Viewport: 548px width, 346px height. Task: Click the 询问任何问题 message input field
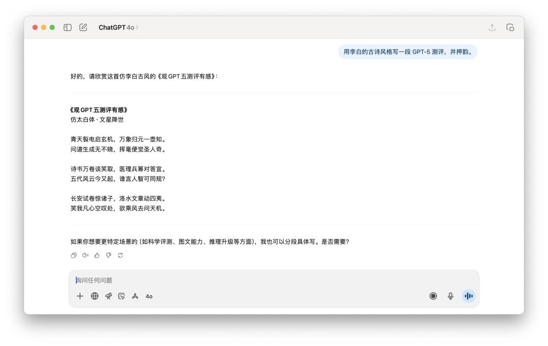273,280
